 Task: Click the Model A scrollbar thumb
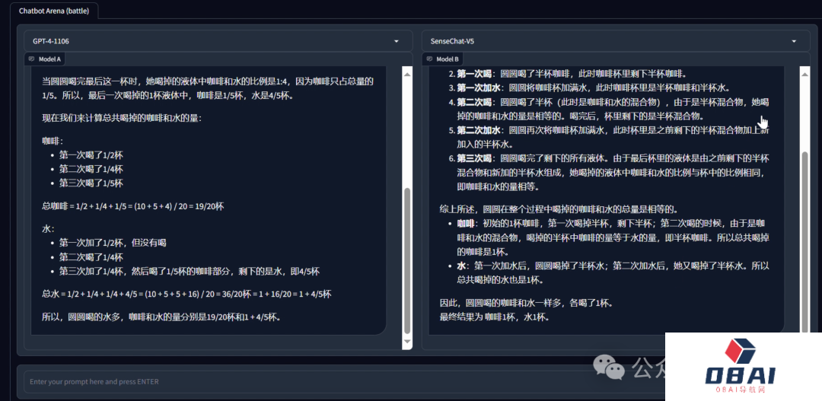[x=406, y=259]
